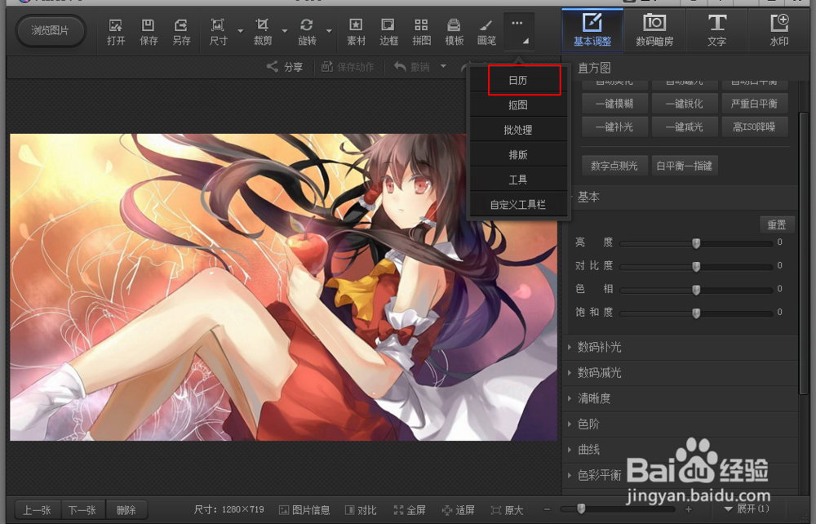The height and width of the screenshot is (524, 816).
Task: Select 自定义工具栏 menu item
Action: click(518, 205)
